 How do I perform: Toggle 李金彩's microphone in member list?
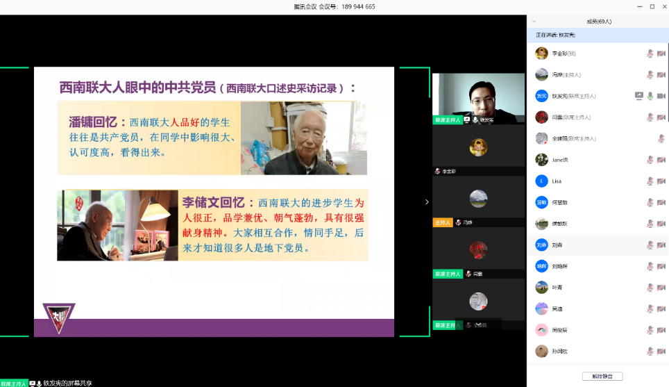click(650, 53)
